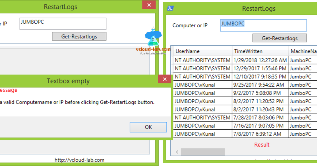Select JumboPC machine cell in the 7/8/2017 row

(303, 134)
